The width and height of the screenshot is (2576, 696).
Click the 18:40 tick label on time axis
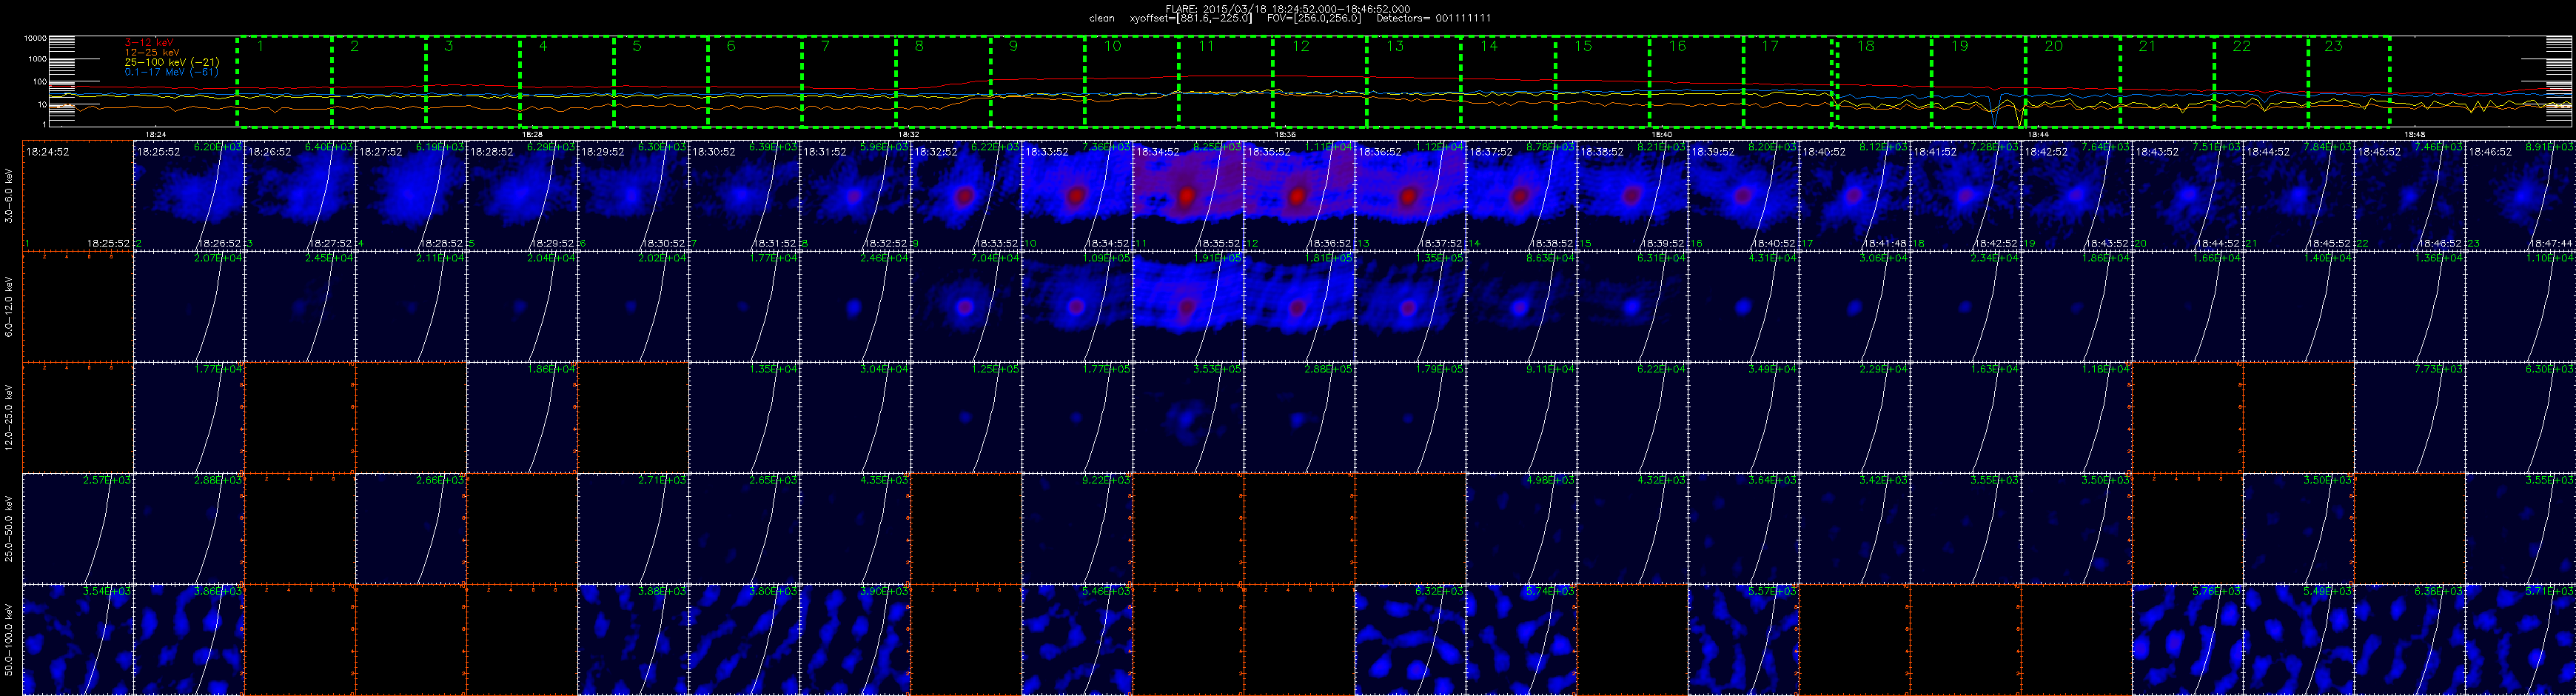tap(1661, 134)
